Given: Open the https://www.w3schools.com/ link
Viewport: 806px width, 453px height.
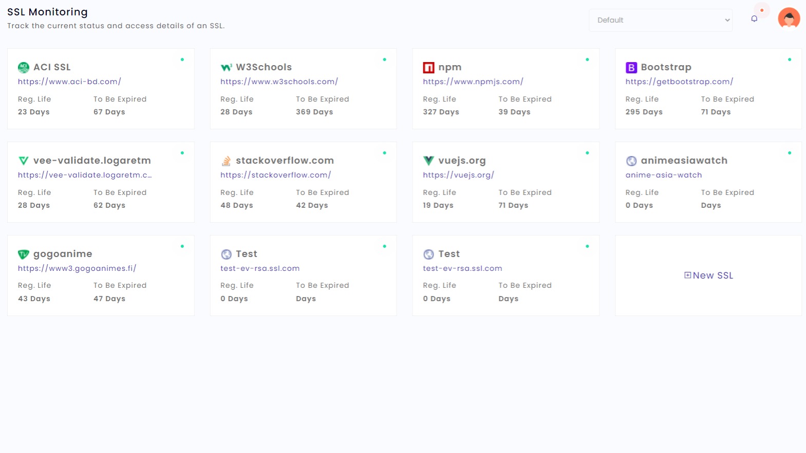Looking at the screenshot, I should pyautogui.click(x=279, y=82).
